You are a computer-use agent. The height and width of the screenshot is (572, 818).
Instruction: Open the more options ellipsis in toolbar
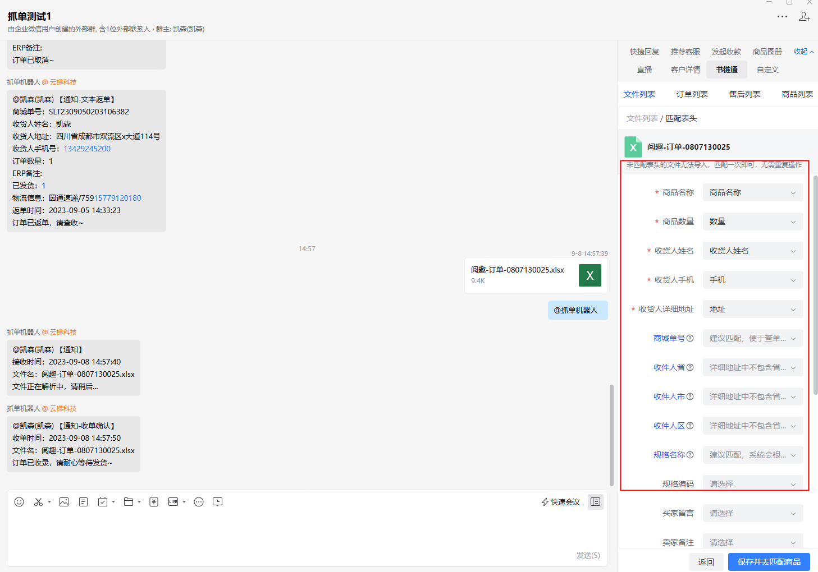pyautogui.click(x=199, y=502)
